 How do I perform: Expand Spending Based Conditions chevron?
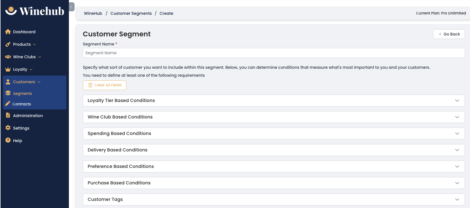point(457,134)
